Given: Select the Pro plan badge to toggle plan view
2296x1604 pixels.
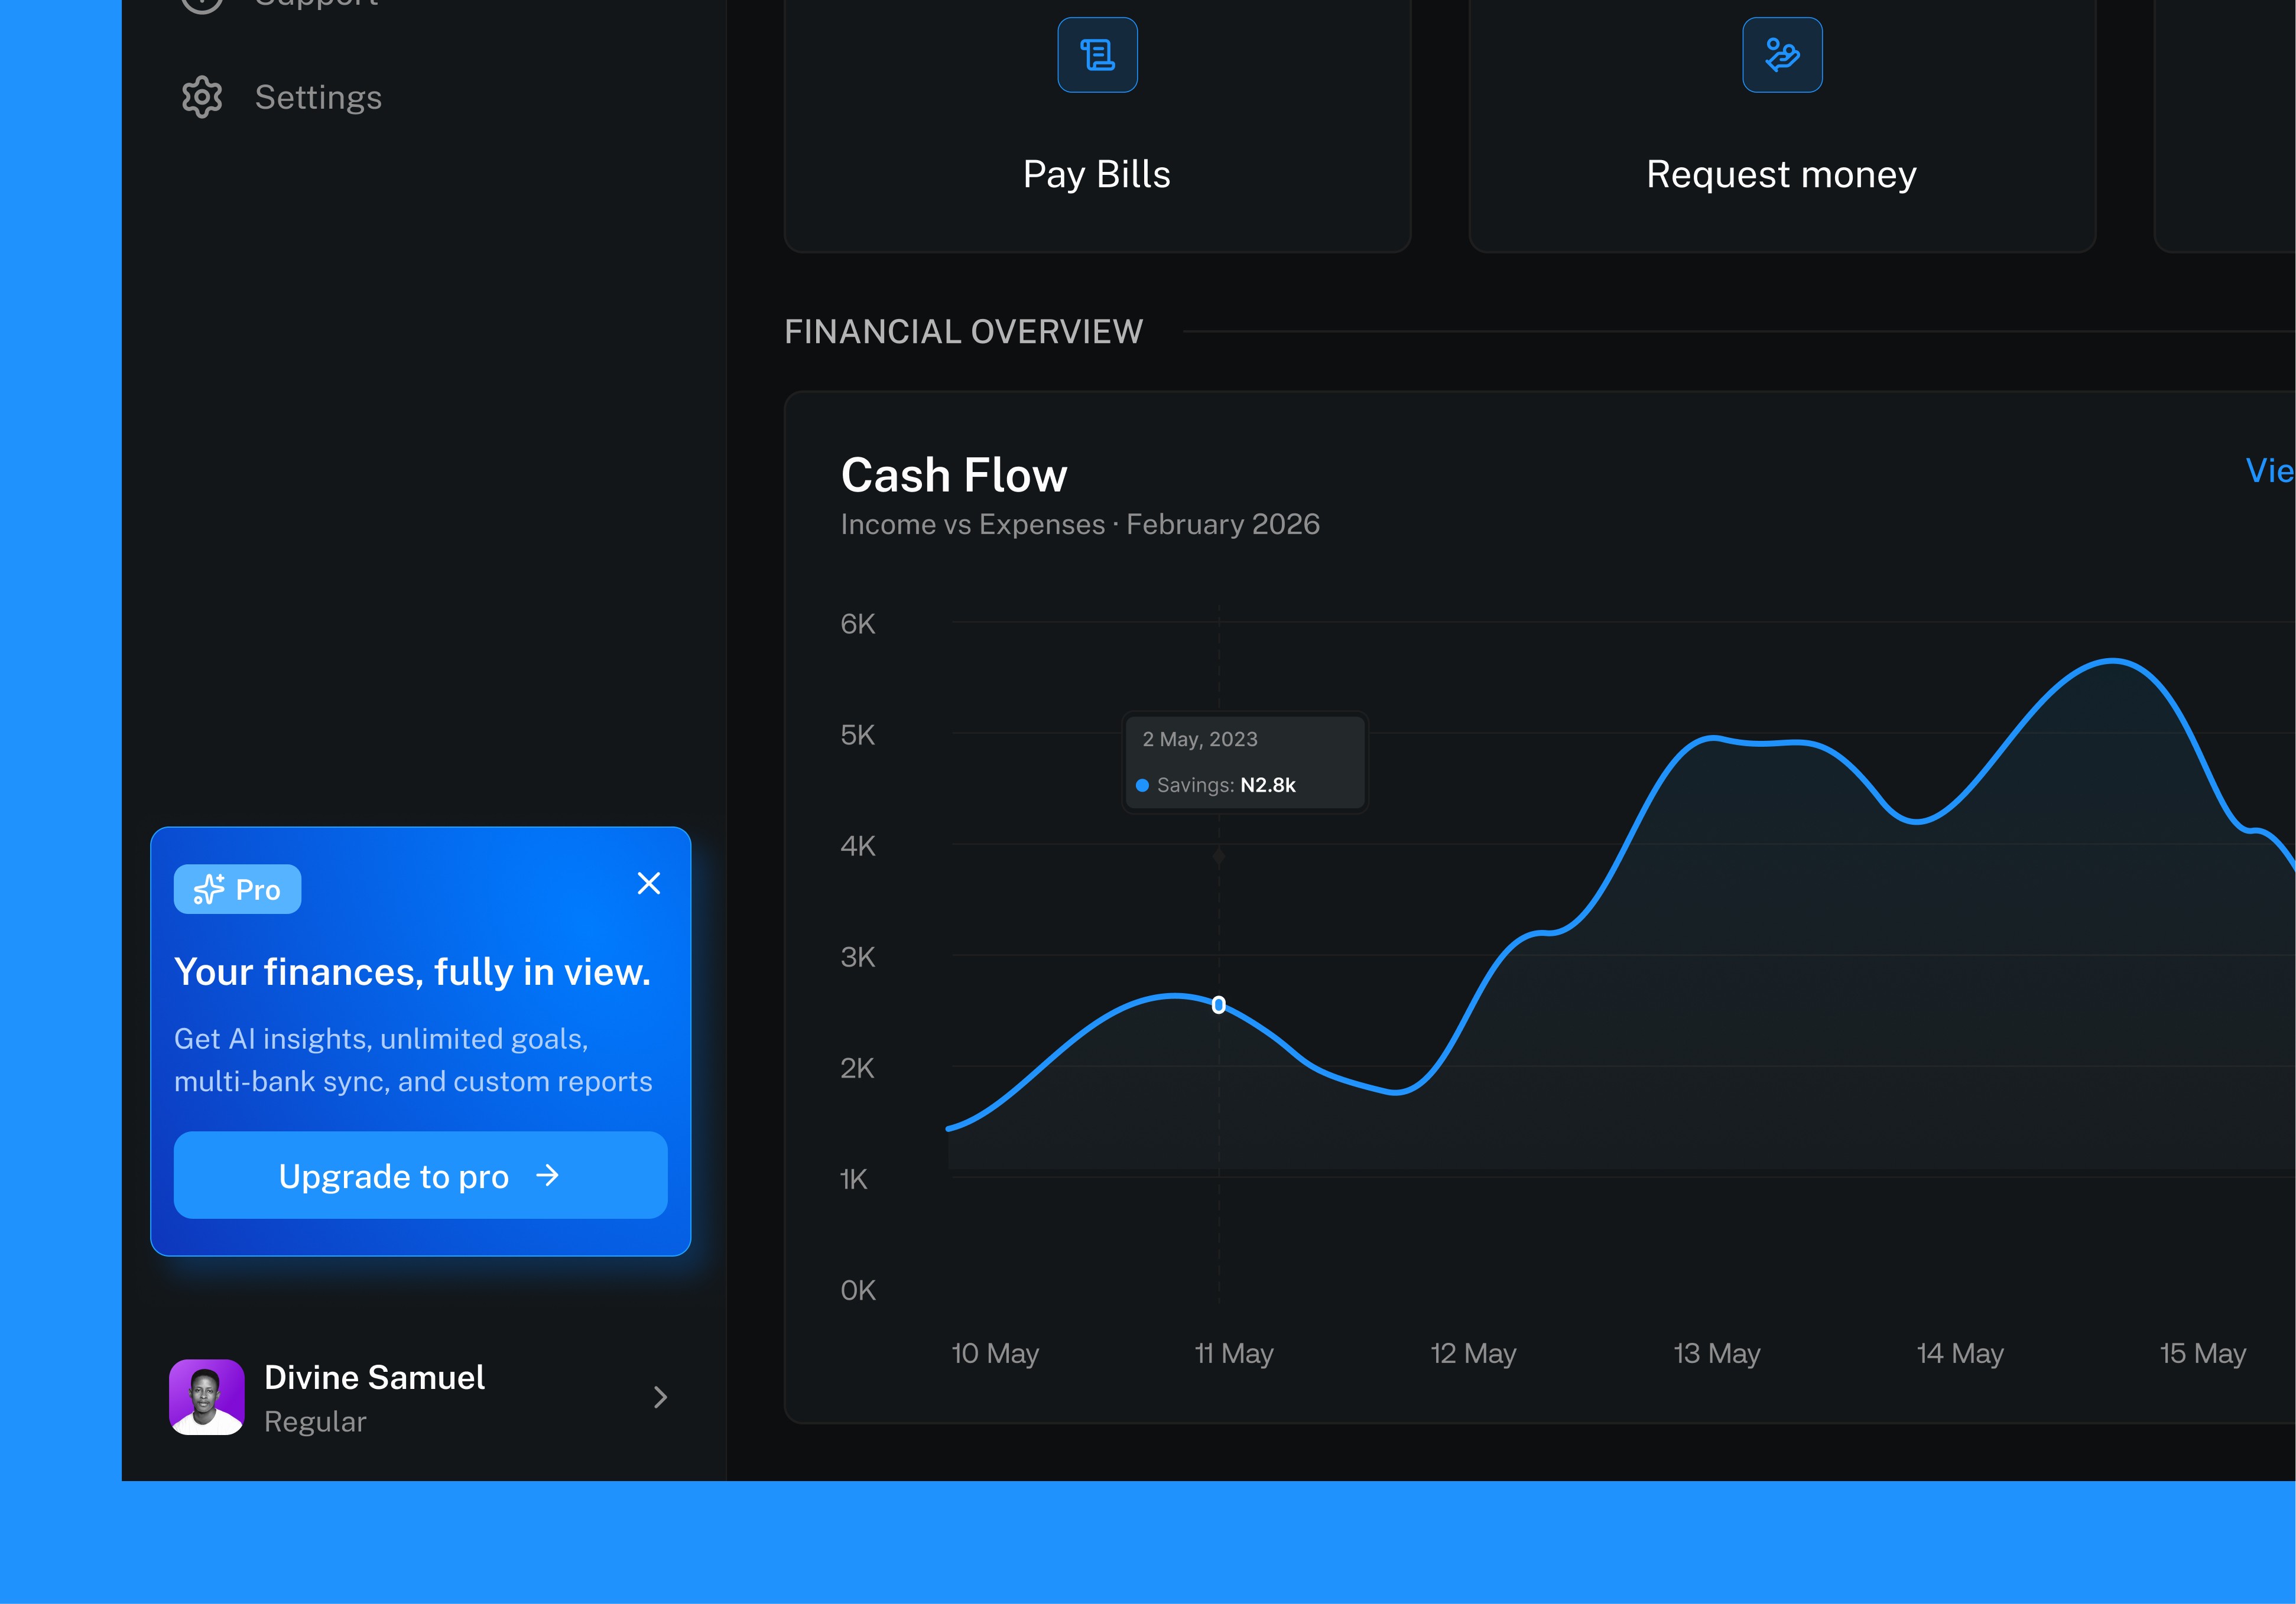Looking at the screenshot, I should click(237, 889).
